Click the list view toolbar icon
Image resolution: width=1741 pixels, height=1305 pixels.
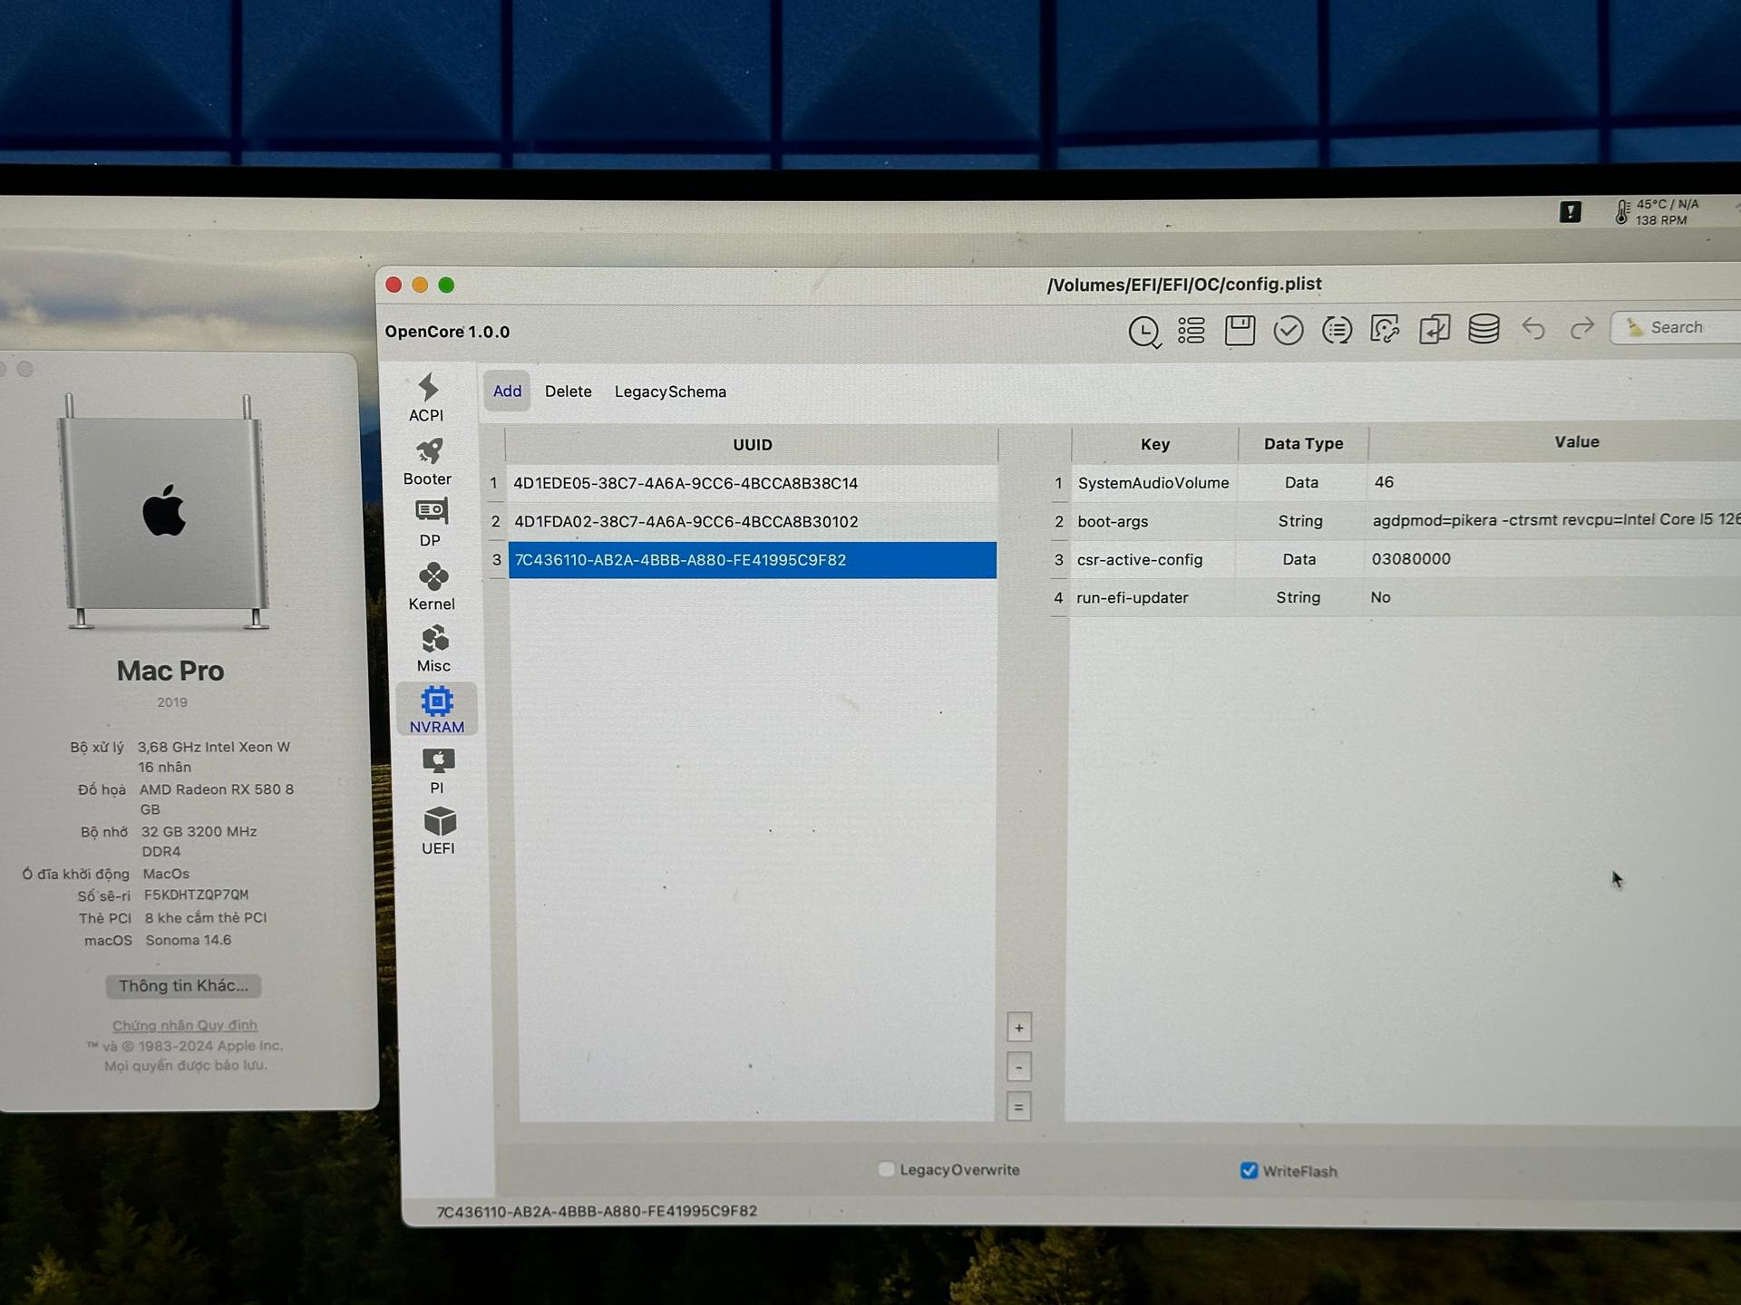pos(1191,331)
